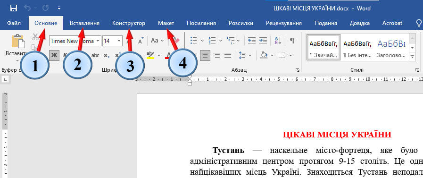The image size is (423, 178).
Task: Open the Подання tab
Action: (325, 23)
